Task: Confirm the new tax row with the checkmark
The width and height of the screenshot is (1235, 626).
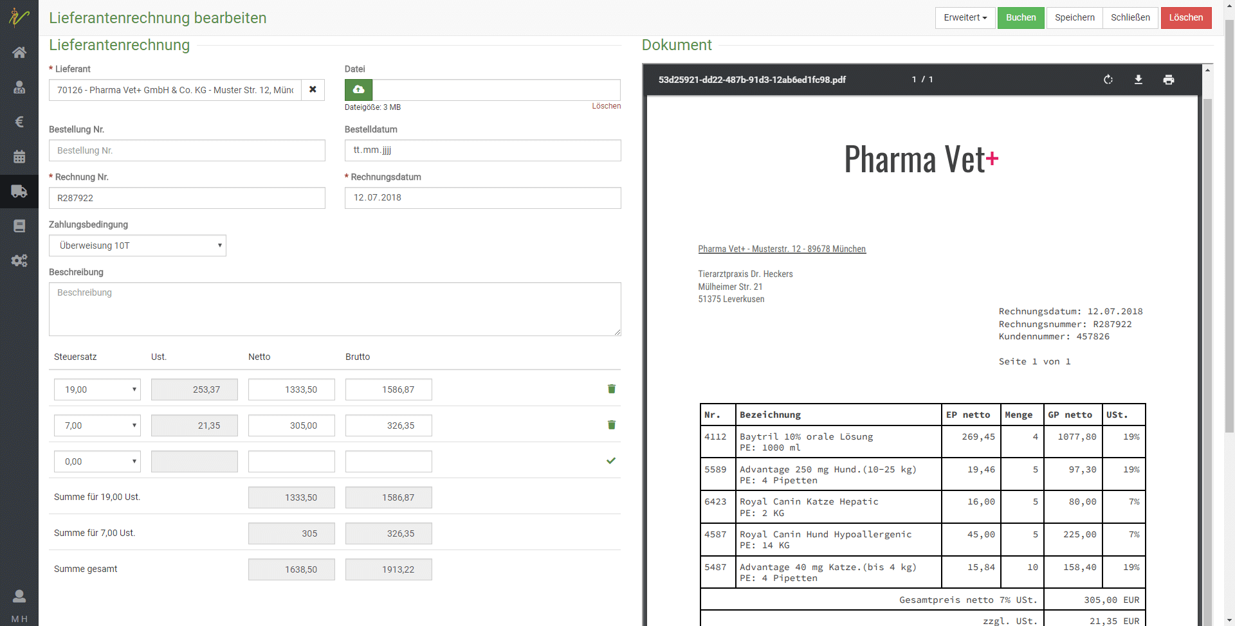Action: pyautogui.click(x=611, y=461)
